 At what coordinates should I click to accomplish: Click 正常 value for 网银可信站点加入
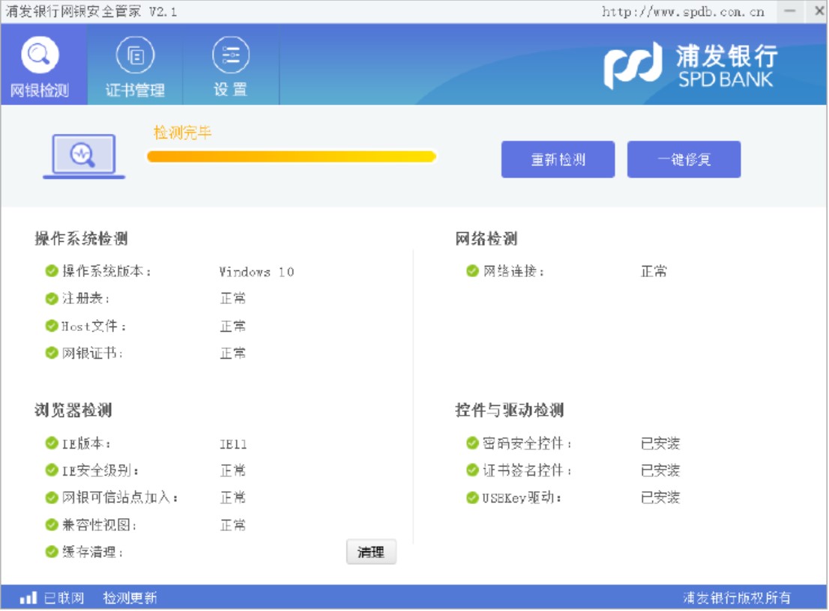tap(232, 497)
